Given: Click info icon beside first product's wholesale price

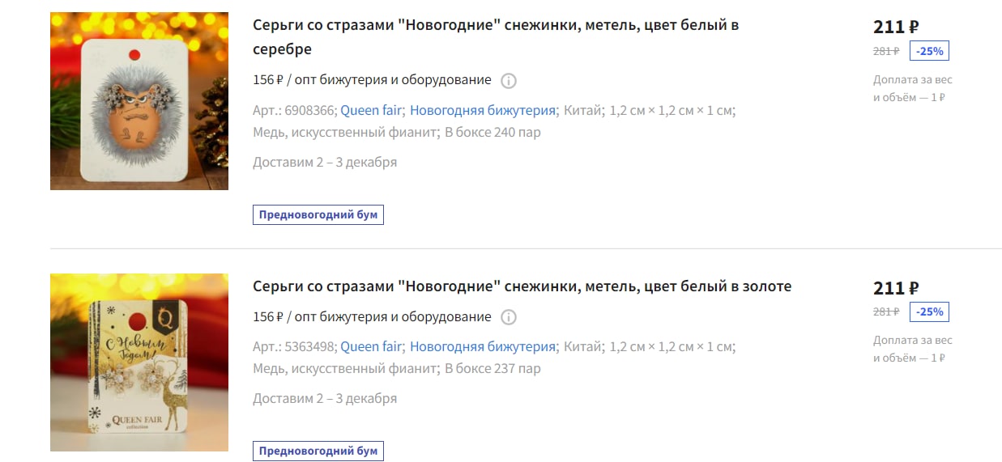Looking at the screenshot, I should tap(509, 81).
